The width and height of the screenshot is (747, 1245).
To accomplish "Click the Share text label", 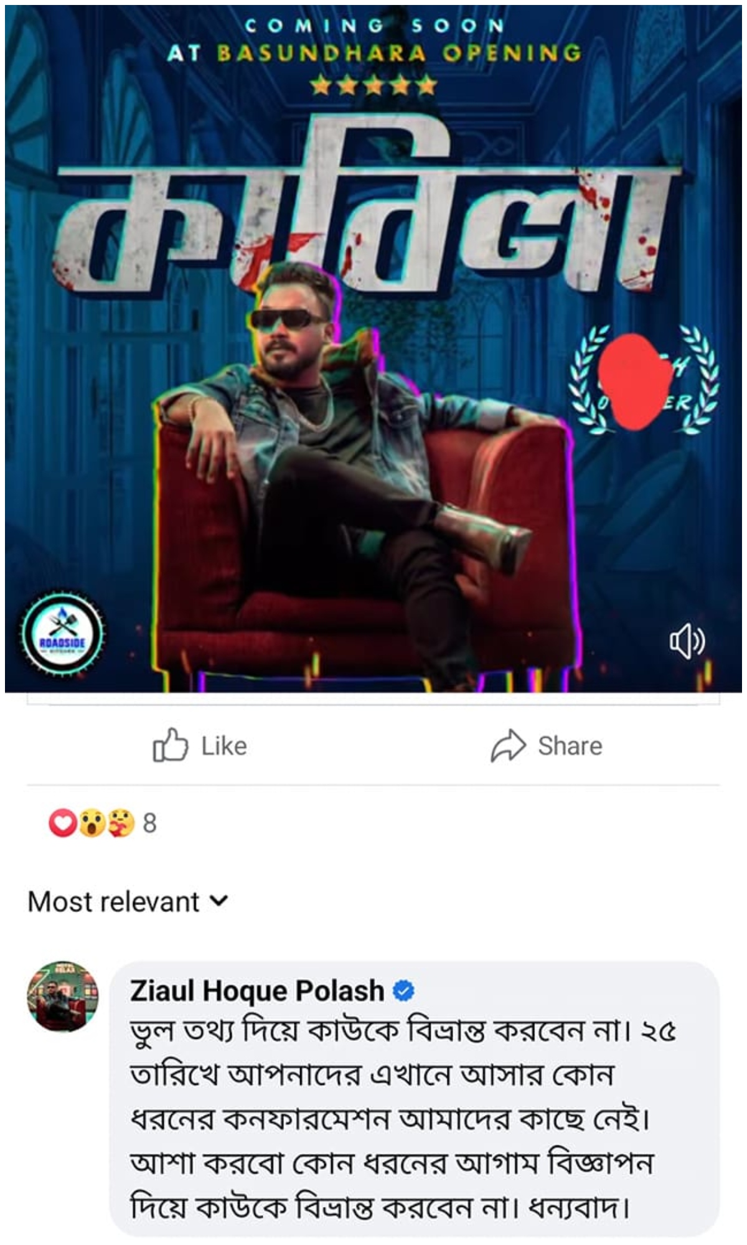I will point(570,746).
